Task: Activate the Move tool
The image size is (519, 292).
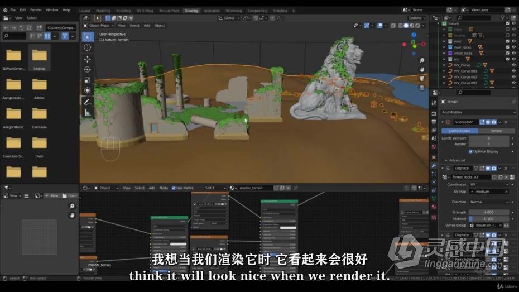Action: coord(88,59)
